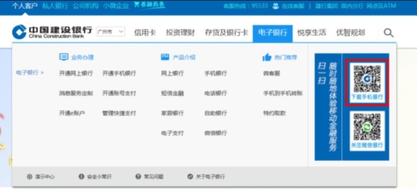The image size is (417, 193).
Task: Open the 存贷及银行卡 navigation menu
Action: point(226,33)
